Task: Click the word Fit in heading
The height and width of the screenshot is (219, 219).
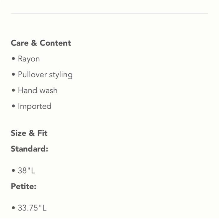Action: pos(42,133)
